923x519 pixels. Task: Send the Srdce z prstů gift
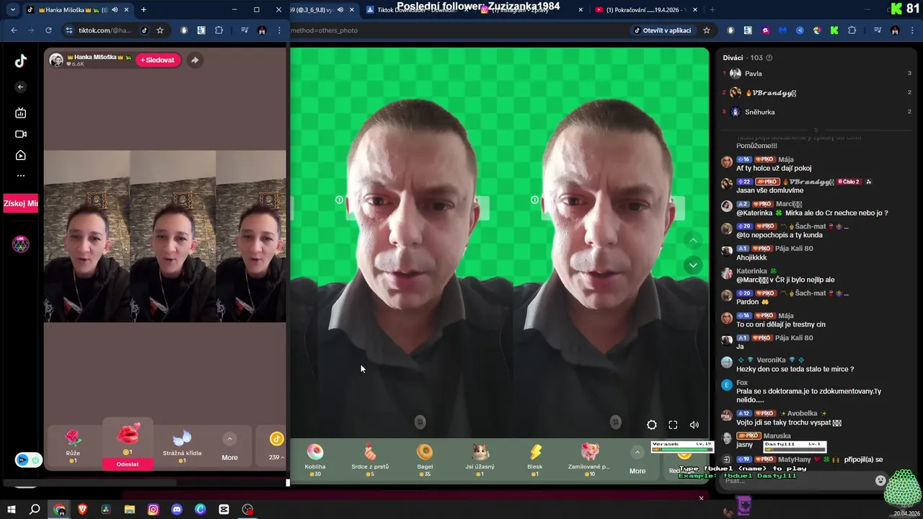click(370, 459)
